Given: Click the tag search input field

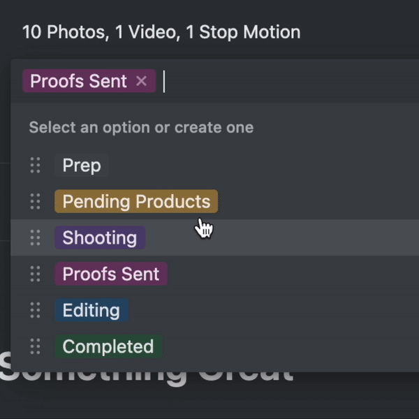Looking at the screenshot, I should (x=279, y=82).
